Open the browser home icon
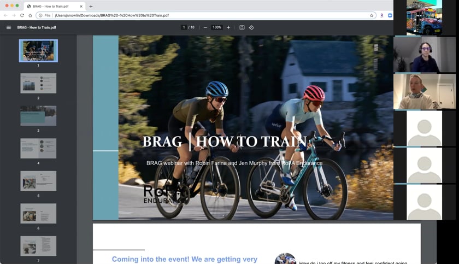The height and width of the screenshot is (264, 459). [x=30, y=15]
